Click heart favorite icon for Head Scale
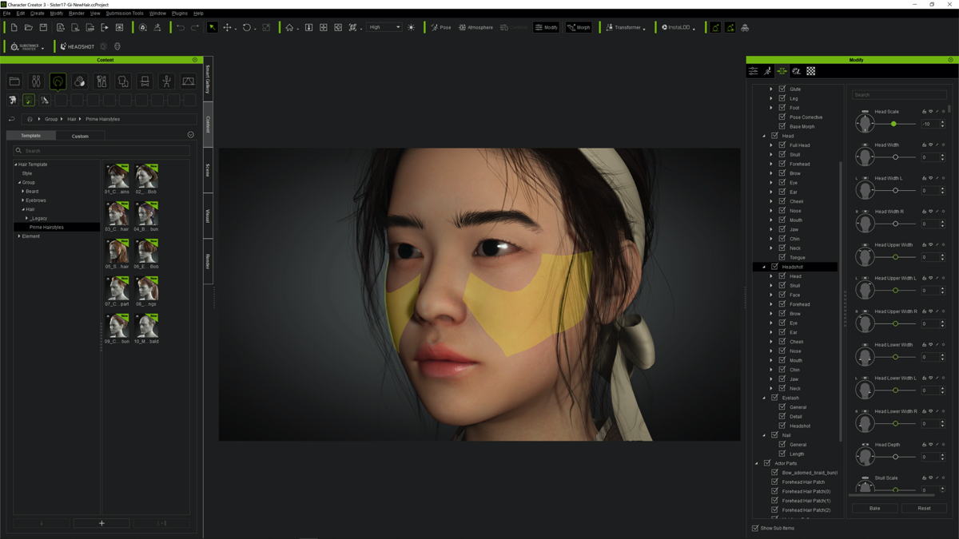The image size is (959, 539). [931, 112]
